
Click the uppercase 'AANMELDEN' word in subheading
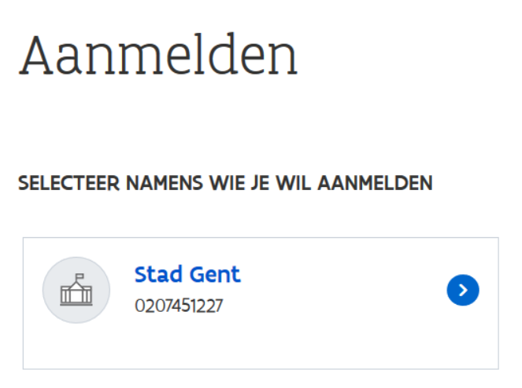click(x=376, y=183)
